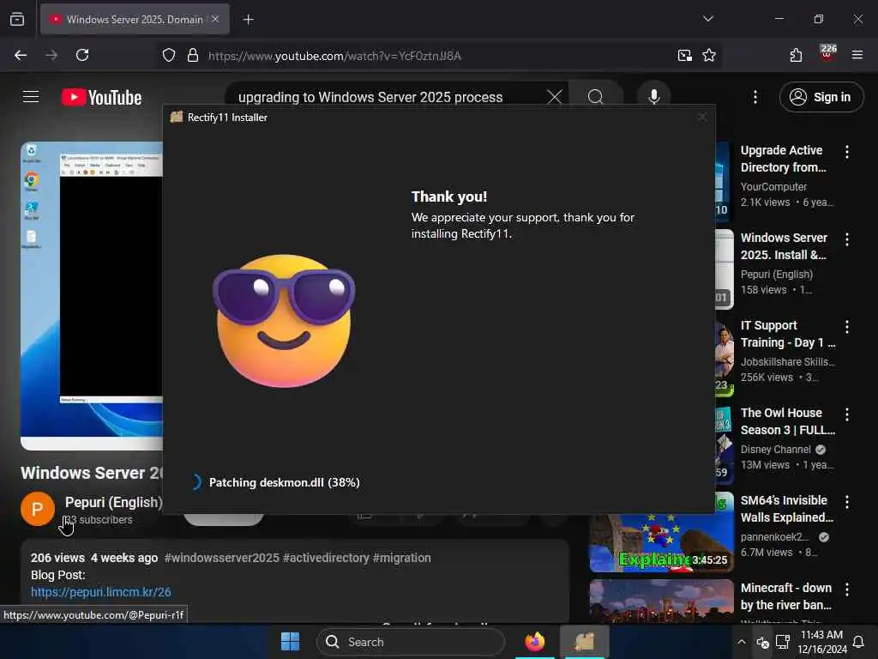The height and width of the screenshot is (659, 878).
Task: Switch to Rectify11 Installer in the taskbar
Action: (585, 641)
